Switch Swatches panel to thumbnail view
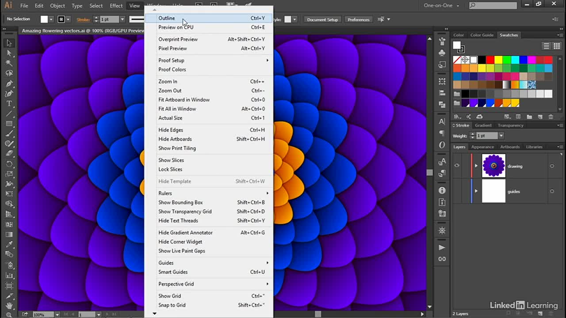566x318 pixels. click(x=556, y=46)
